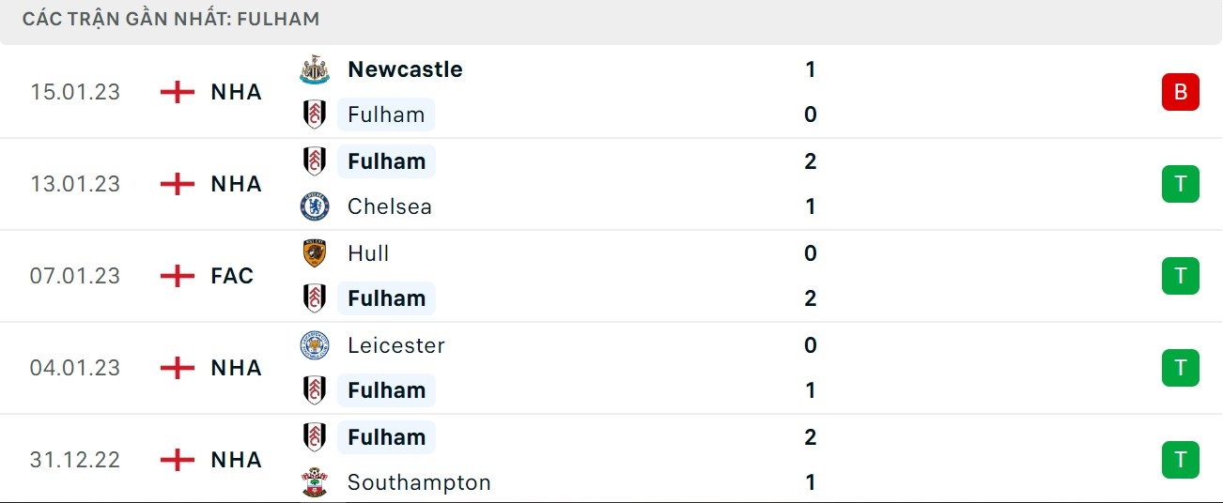Click Fulham crest in the Newcastle match
Screen dimensions: 1223x503
(x=315, y=114)
